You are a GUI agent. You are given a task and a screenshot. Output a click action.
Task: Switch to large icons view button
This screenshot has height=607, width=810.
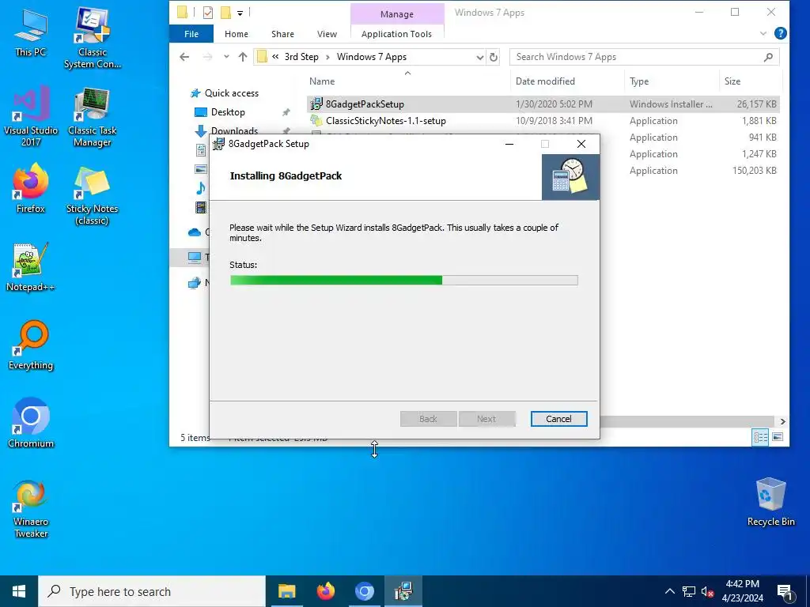point(778,437)
